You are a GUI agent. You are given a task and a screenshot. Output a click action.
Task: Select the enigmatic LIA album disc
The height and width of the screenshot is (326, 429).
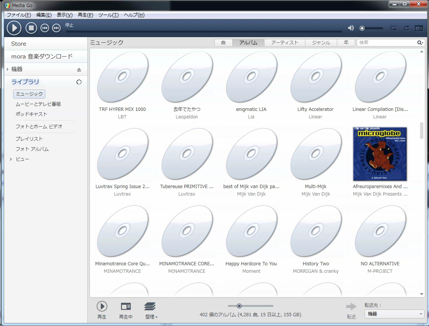coord(251,77)
